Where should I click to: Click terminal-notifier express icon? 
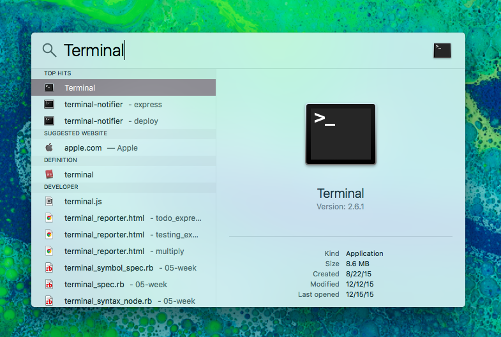(49, 104)
